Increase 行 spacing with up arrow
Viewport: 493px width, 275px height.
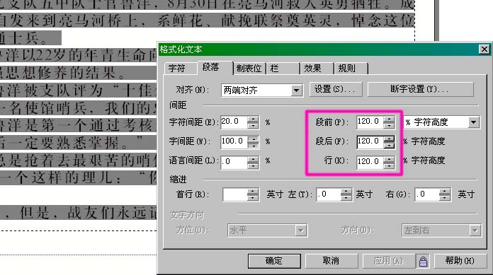(390, 159)
